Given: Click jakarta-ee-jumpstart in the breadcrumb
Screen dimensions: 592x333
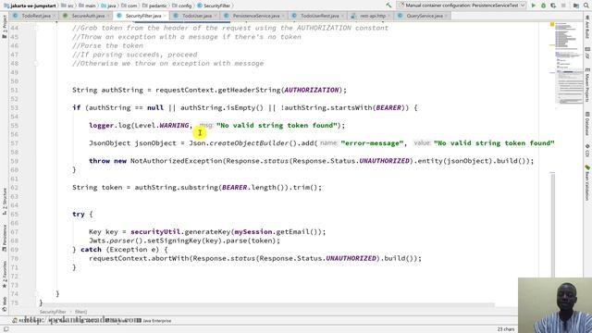Looking at the screenshot, I should [31, 6].
